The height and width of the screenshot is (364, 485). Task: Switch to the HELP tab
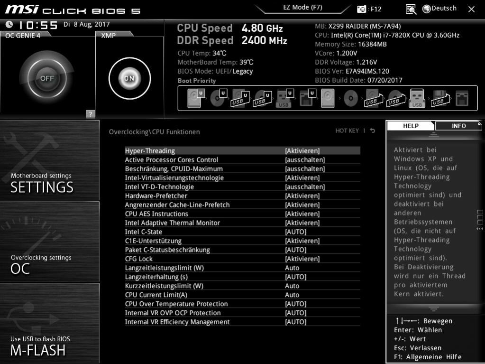(x=411, y=126)
